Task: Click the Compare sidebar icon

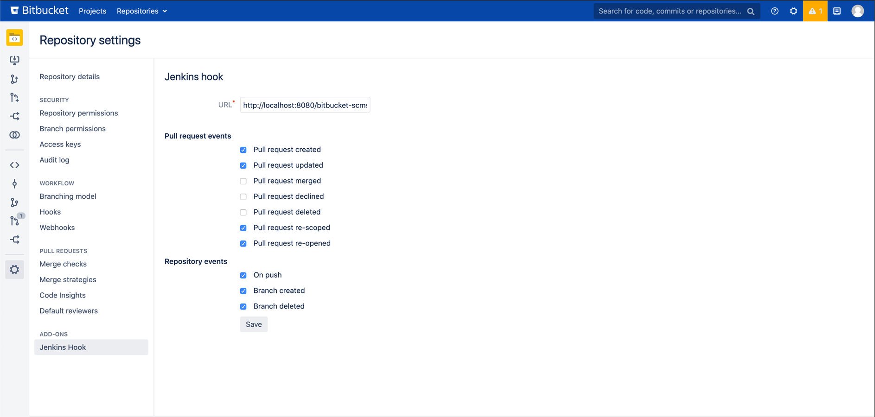Action: (14, 135)
